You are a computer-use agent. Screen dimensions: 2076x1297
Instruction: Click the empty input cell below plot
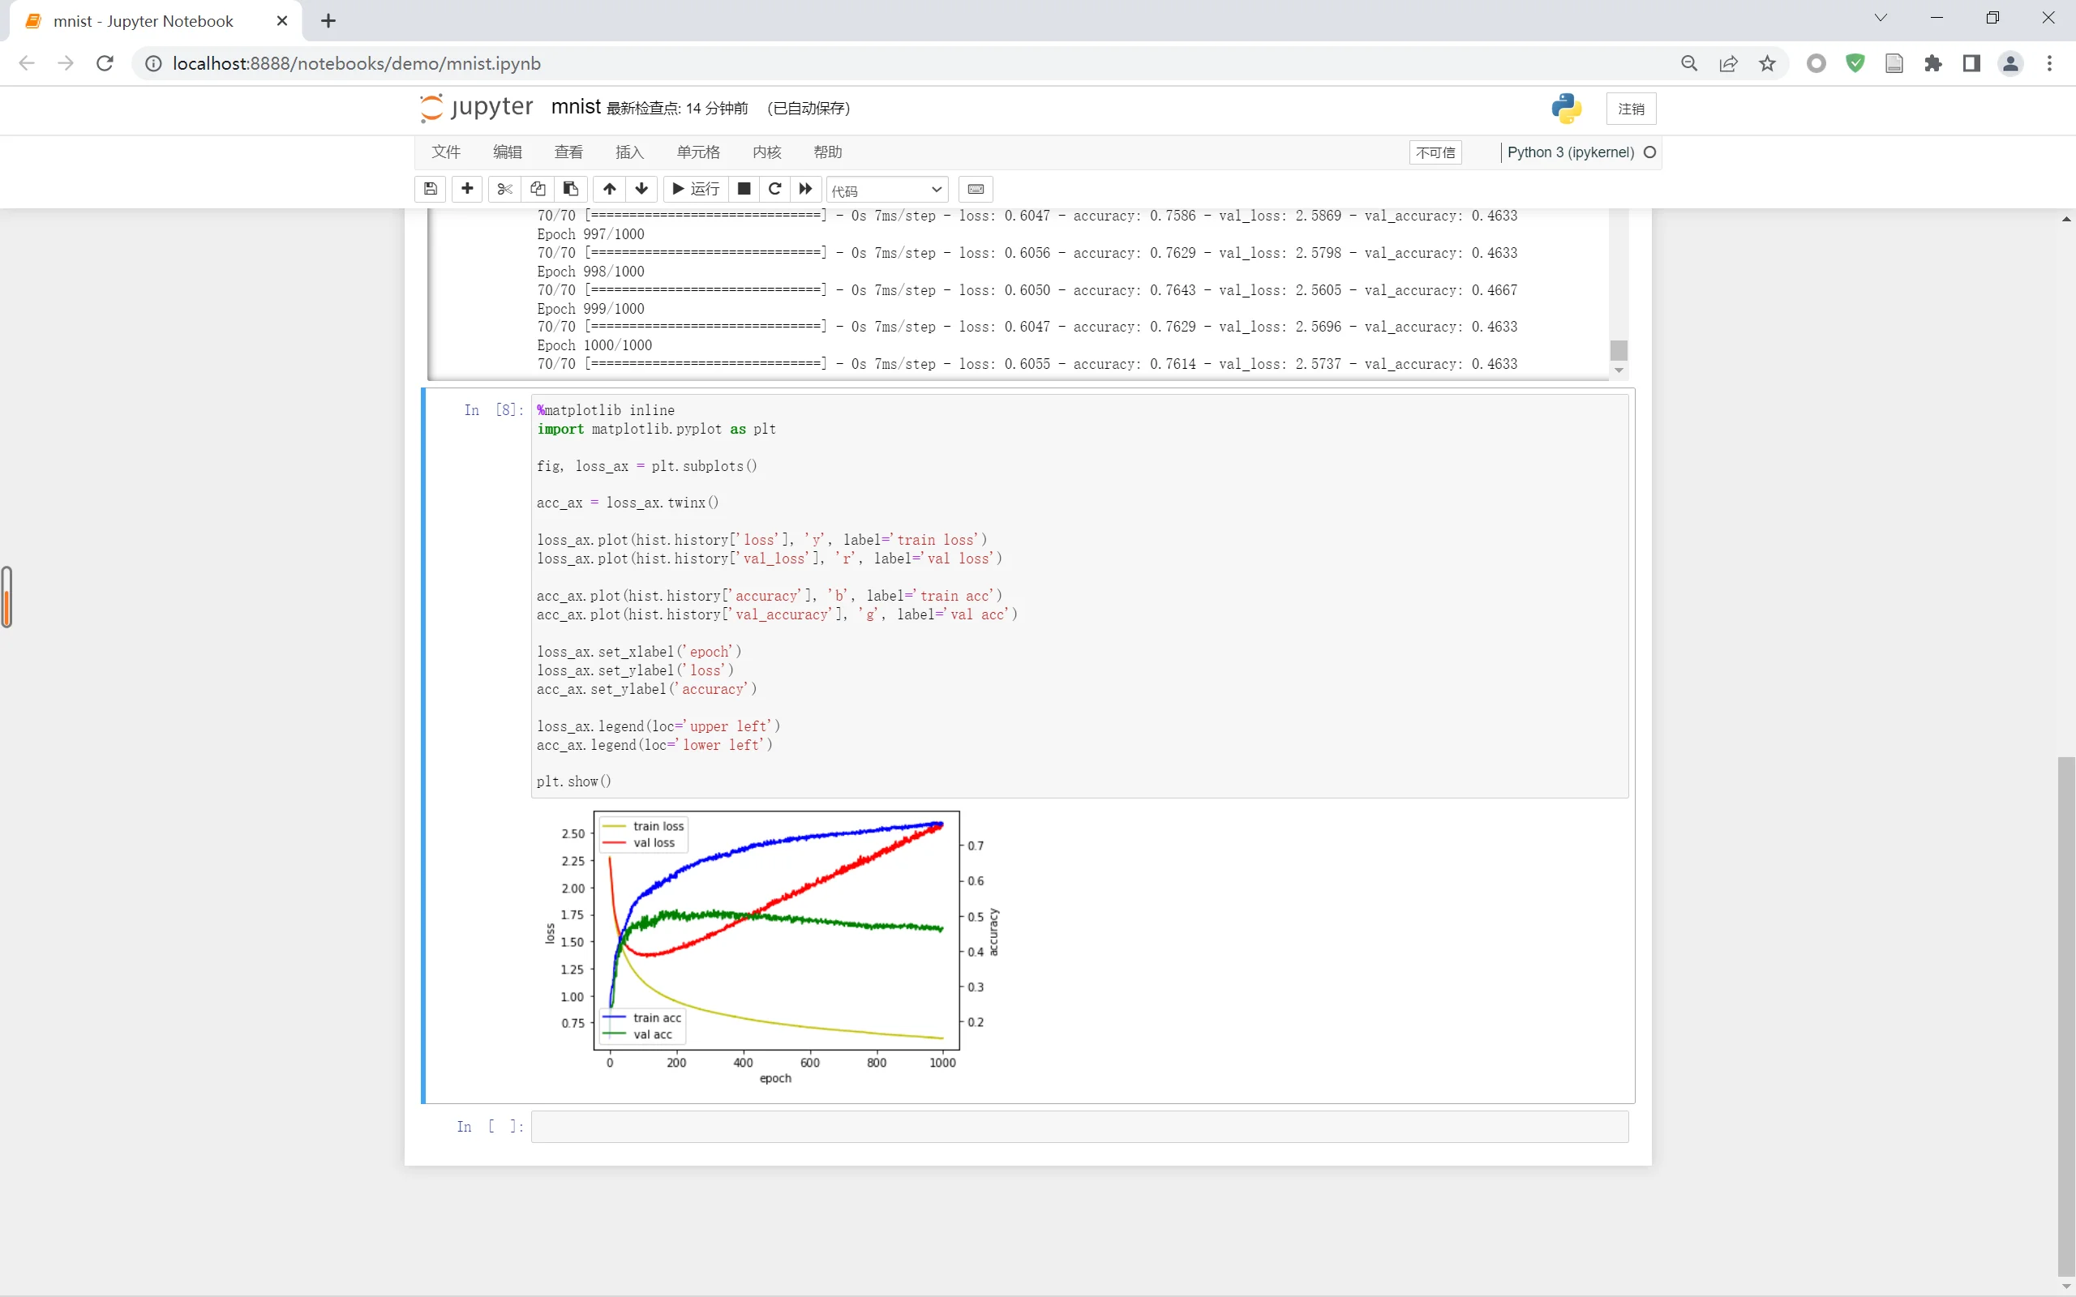(1079, 1126)
